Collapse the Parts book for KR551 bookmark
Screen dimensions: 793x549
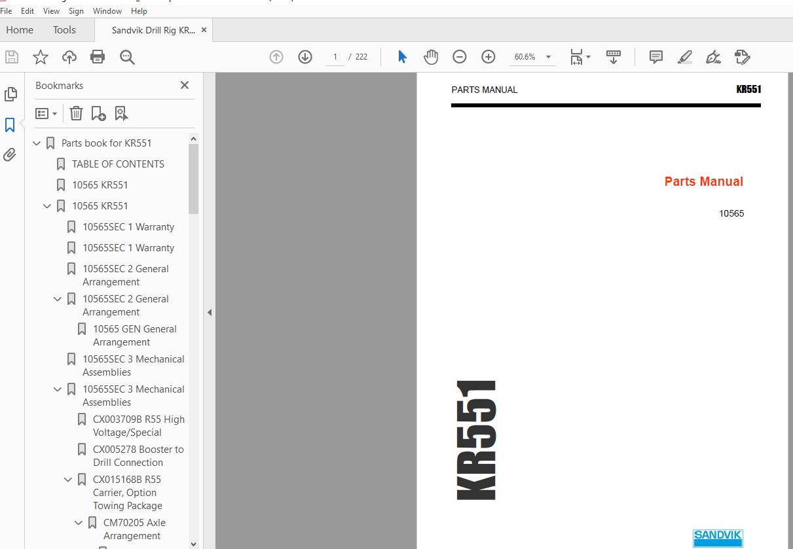click(x=37, y=143)
